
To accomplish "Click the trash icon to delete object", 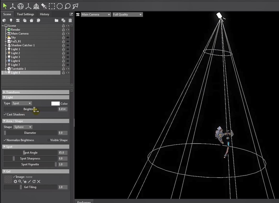I will pos(70,20).
